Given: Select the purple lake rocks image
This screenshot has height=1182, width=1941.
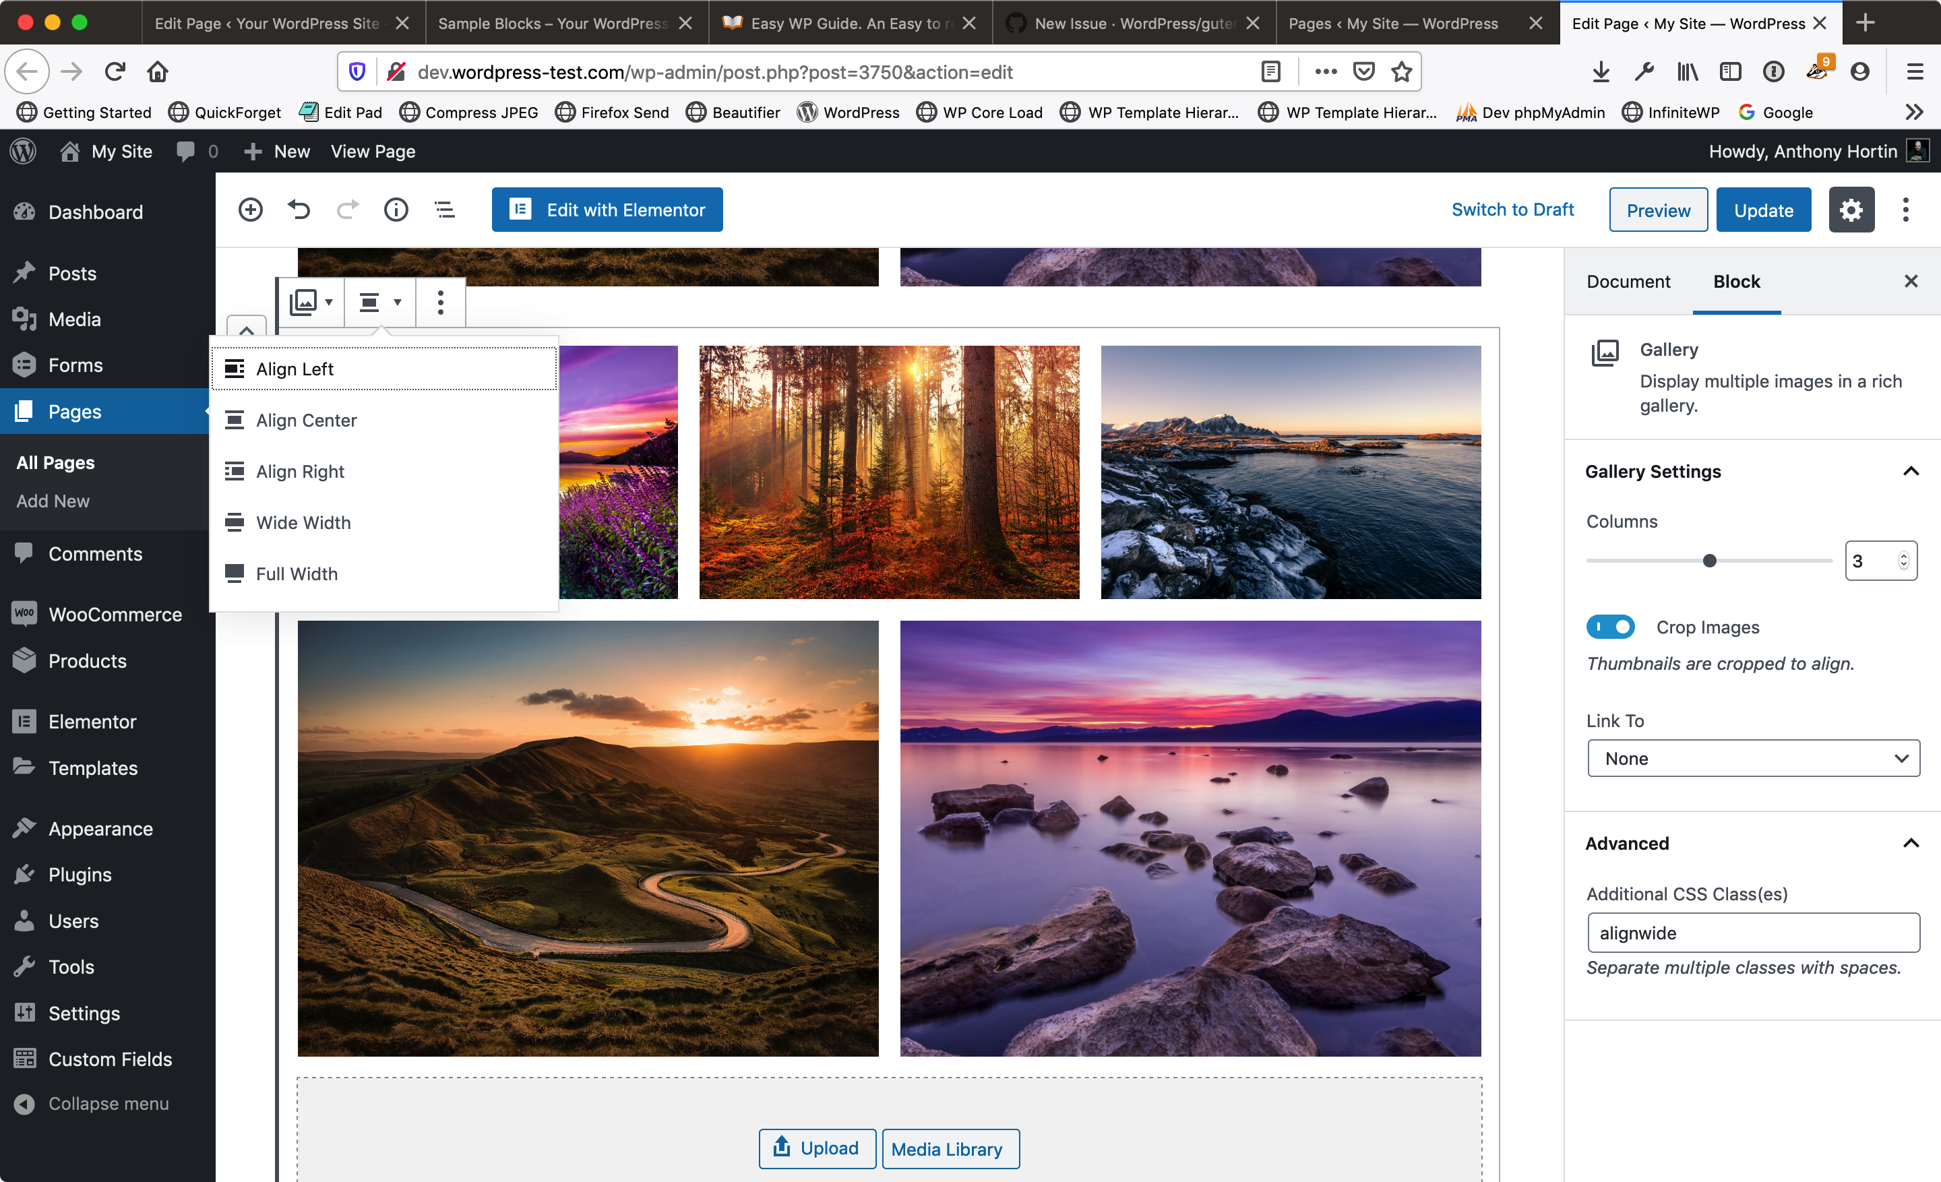Looking at the screenshot, I should (x=1190, y=838).
